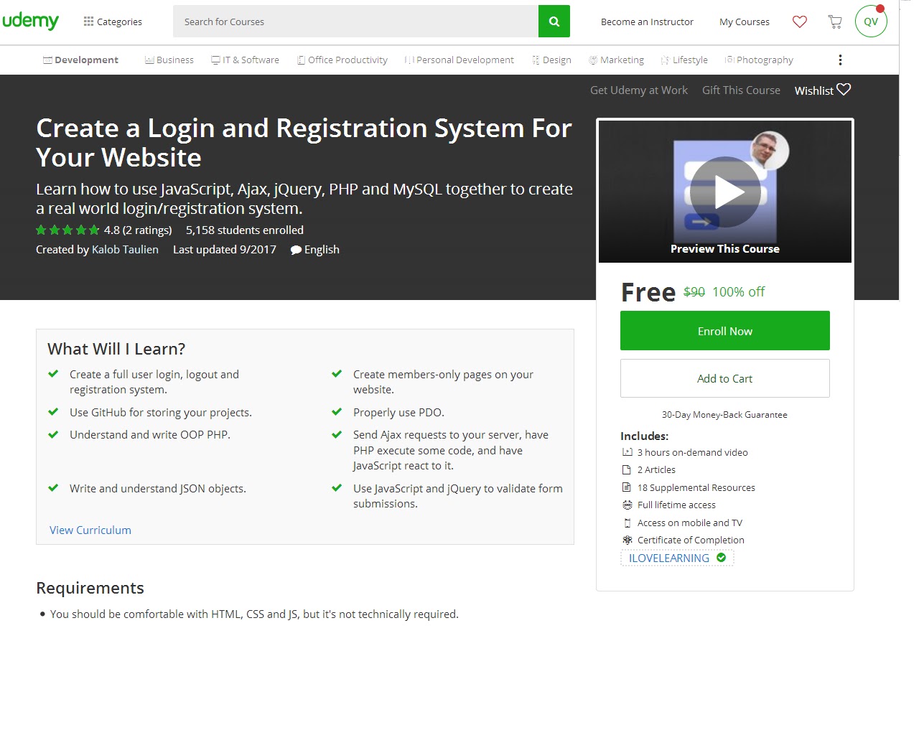Image resolution: width=919 pixels, height=735 pixels.
Task: Click the ILOVELEARNING coupon code
Action: 669,558
